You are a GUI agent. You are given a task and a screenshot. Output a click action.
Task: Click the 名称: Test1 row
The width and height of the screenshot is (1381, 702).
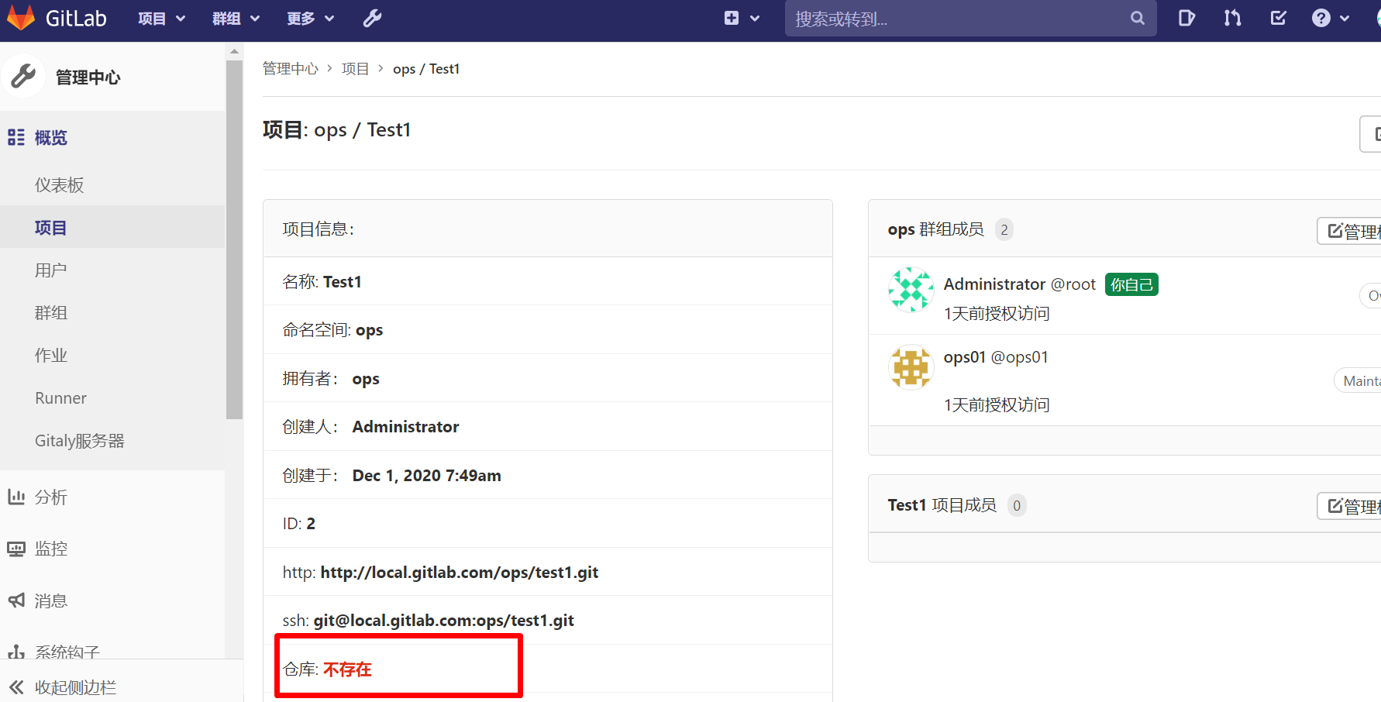(548, 281)
